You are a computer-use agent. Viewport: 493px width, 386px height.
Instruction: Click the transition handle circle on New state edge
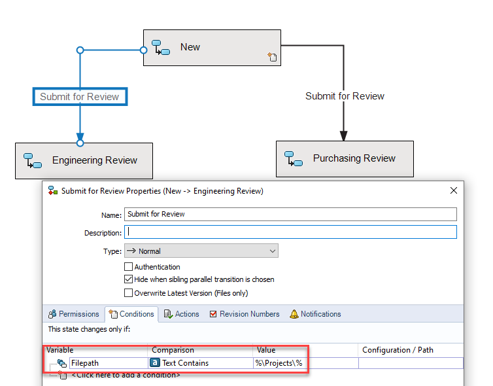[x=143, y=50]
